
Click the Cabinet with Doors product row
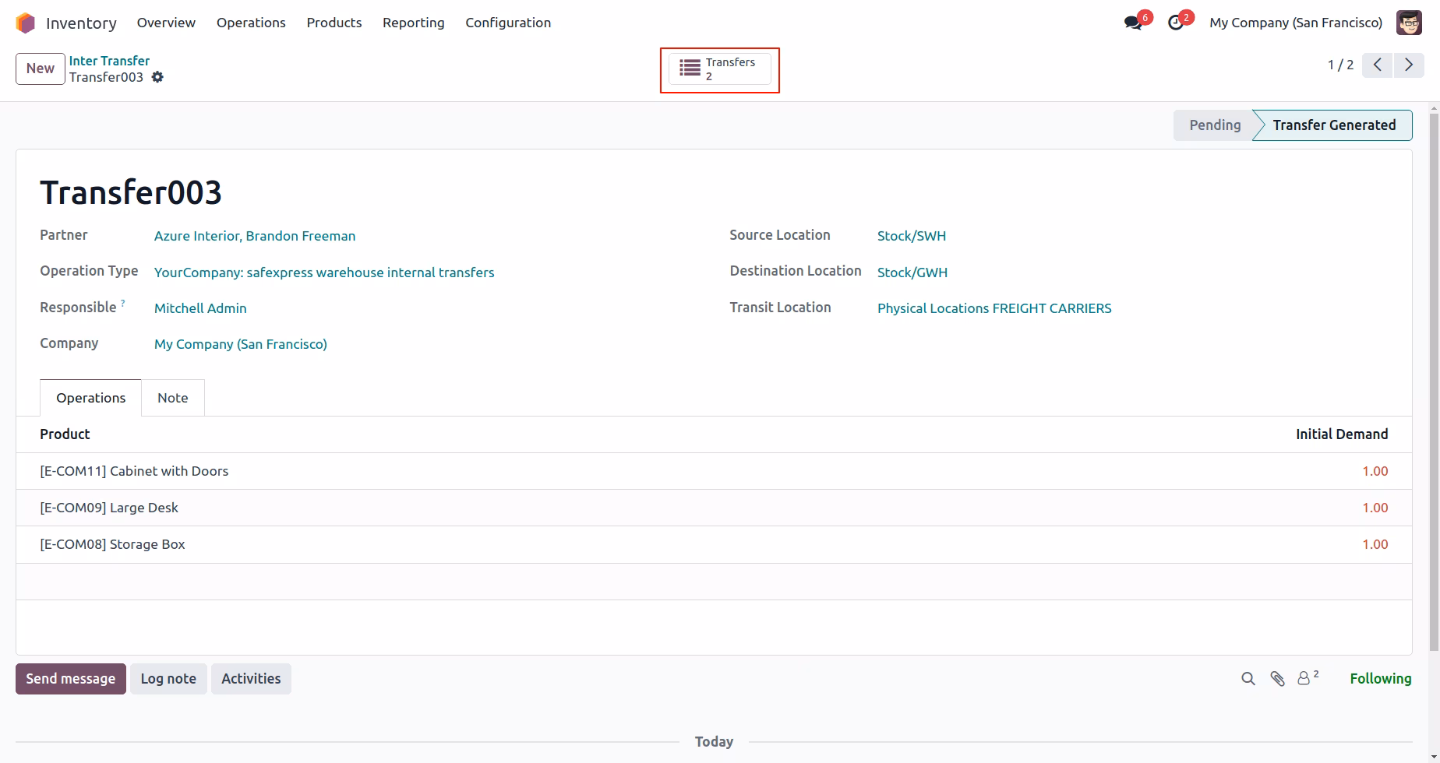pos(714,471)
